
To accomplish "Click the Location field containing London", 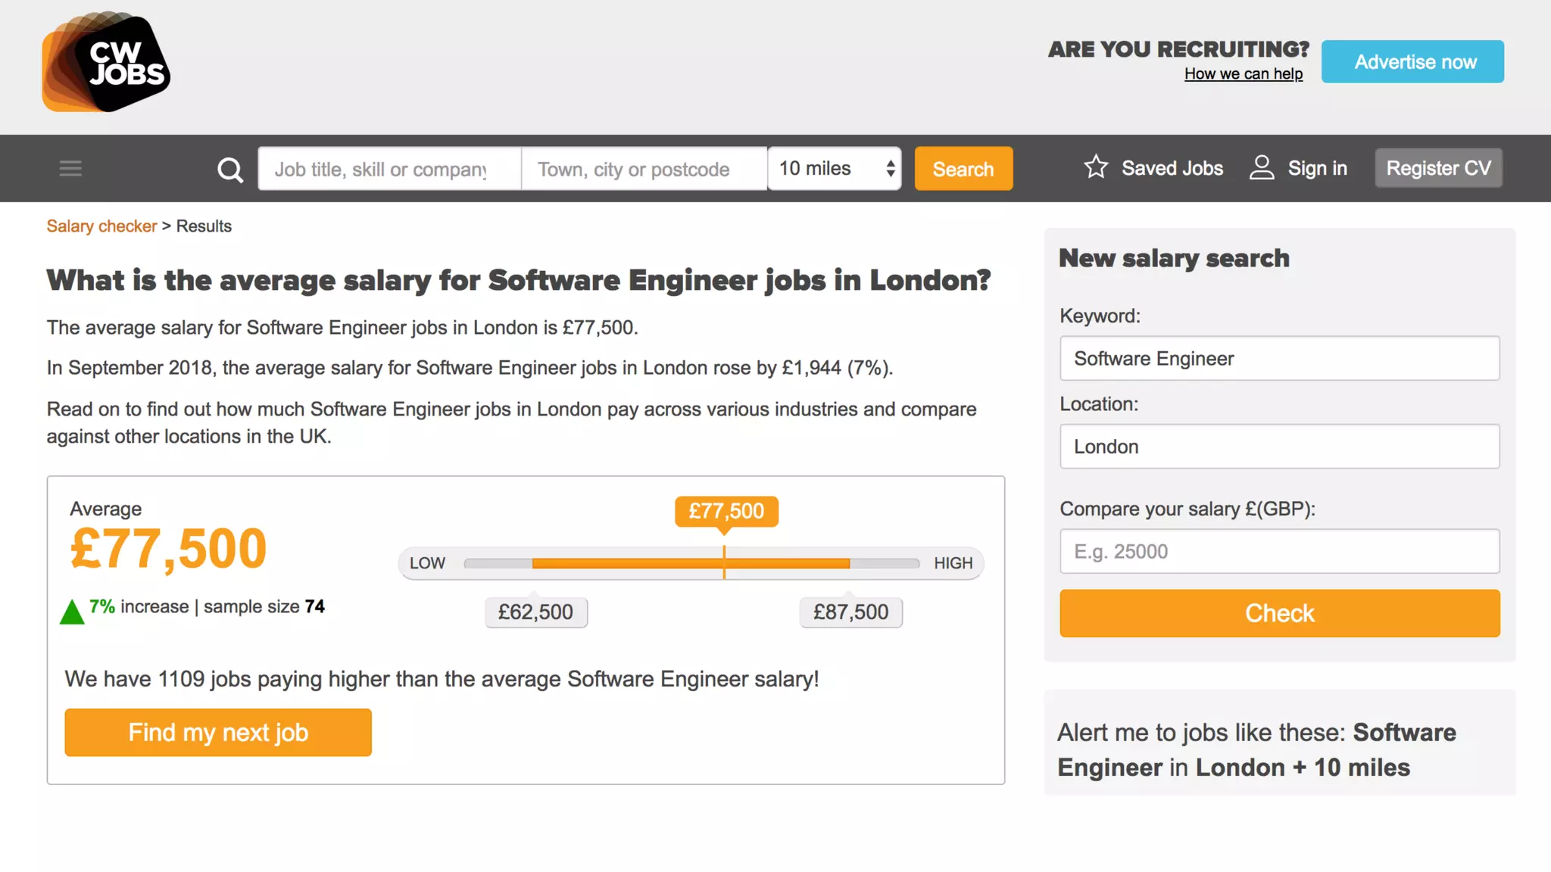I will point(1279,447).
